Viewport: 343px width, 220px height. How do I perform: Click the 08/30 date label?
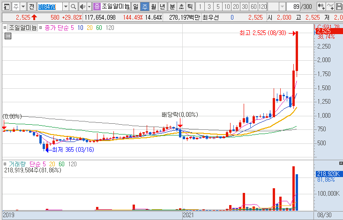point(324,215)
